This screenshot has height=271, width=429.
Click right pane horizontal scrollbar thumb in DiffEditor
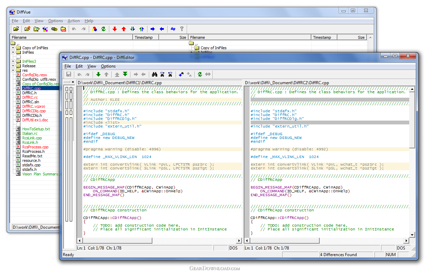click(x=285, y=241)
